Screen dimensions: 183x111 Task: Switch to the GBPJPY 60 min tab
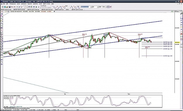[47, 9]
